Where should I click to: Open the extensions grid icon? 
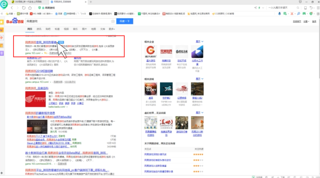click(318, 14)
